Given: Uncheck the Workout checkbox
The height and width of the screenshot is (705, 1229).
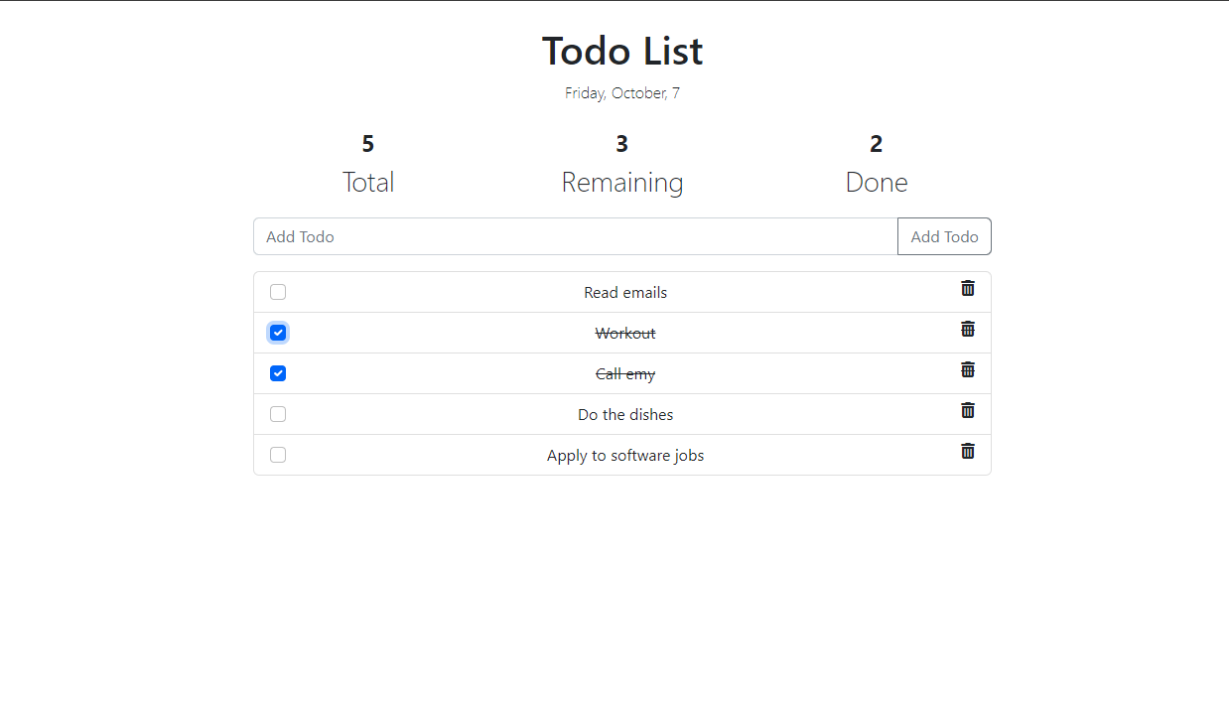Looking at the screenshot, I should [x=278, y=333].
